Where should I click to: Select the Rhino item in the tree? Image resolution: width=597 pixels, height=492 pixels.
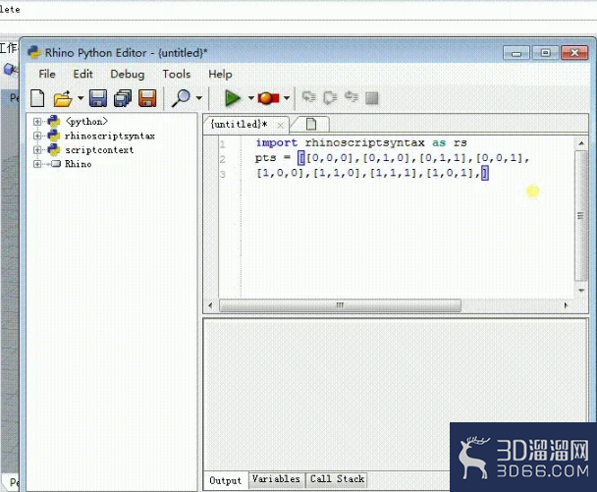78,164
